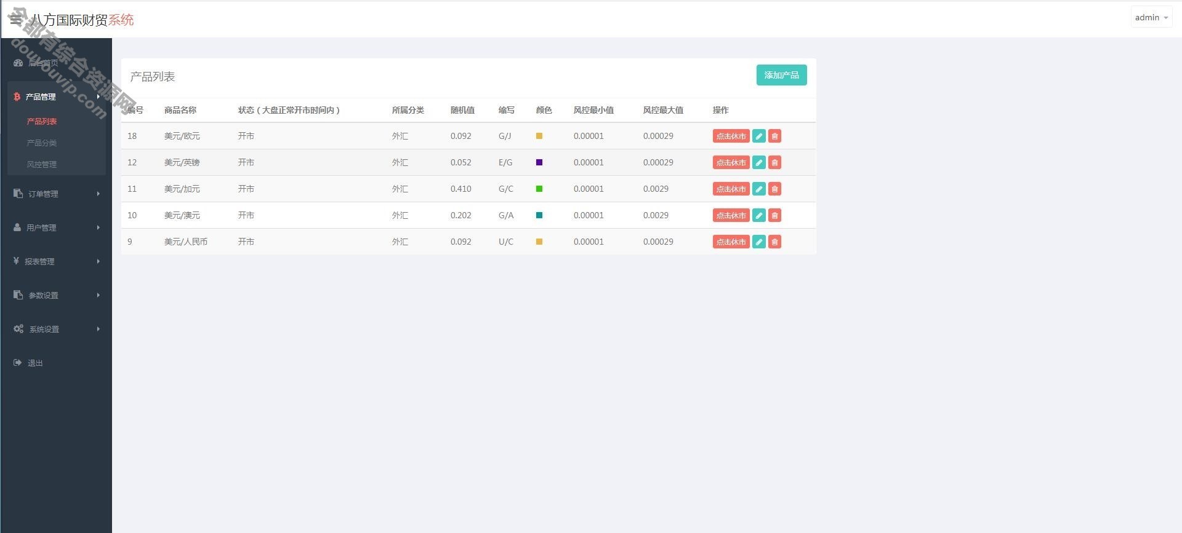This screenshot has width=1182, height=533.
Task: Open the admin user dropdown
Action: click(1151, 17)
